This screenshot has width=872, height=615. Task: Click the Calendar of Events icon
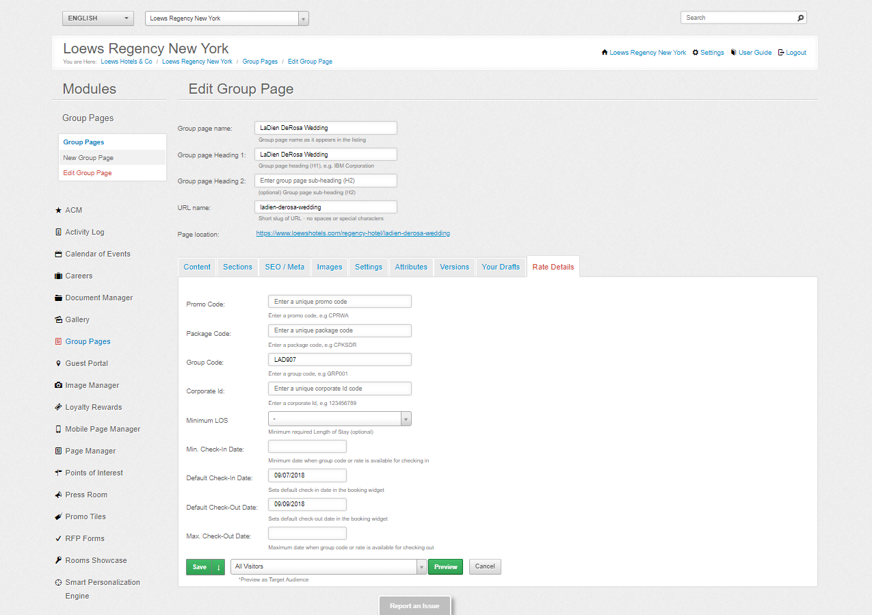tap(58, 254)
